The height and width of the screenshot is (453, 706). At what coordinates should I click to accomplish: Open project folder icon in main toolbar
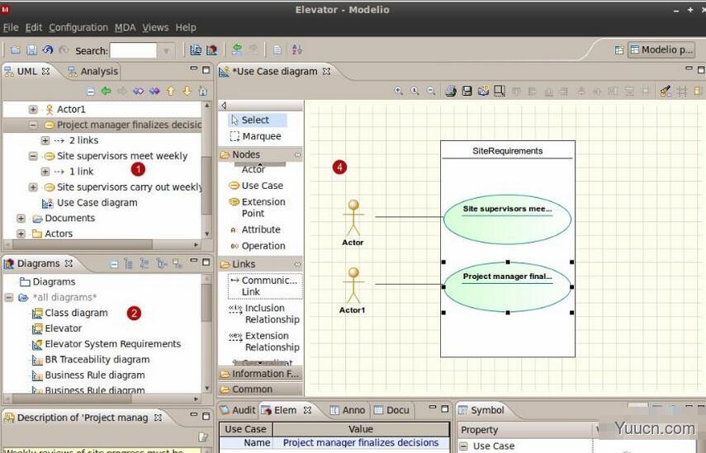pos(16,50)
